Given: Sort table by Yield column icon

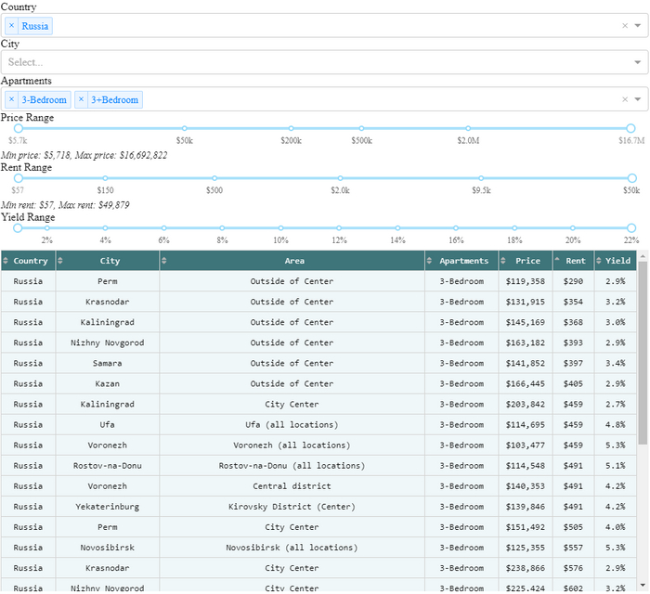Looking at the screenshot, I should pyautogui.click(x=600, y=262).
